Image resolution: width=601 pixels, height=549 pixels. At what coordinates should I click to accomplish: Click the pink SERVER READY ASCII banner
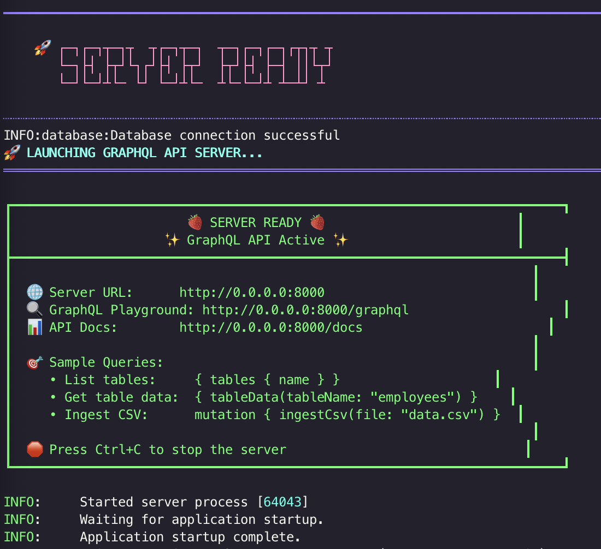(x=196, y=65)
